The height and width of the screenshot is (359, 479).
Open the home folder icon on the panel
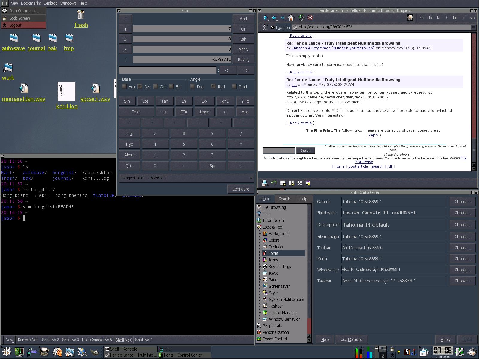coord(69,352)
